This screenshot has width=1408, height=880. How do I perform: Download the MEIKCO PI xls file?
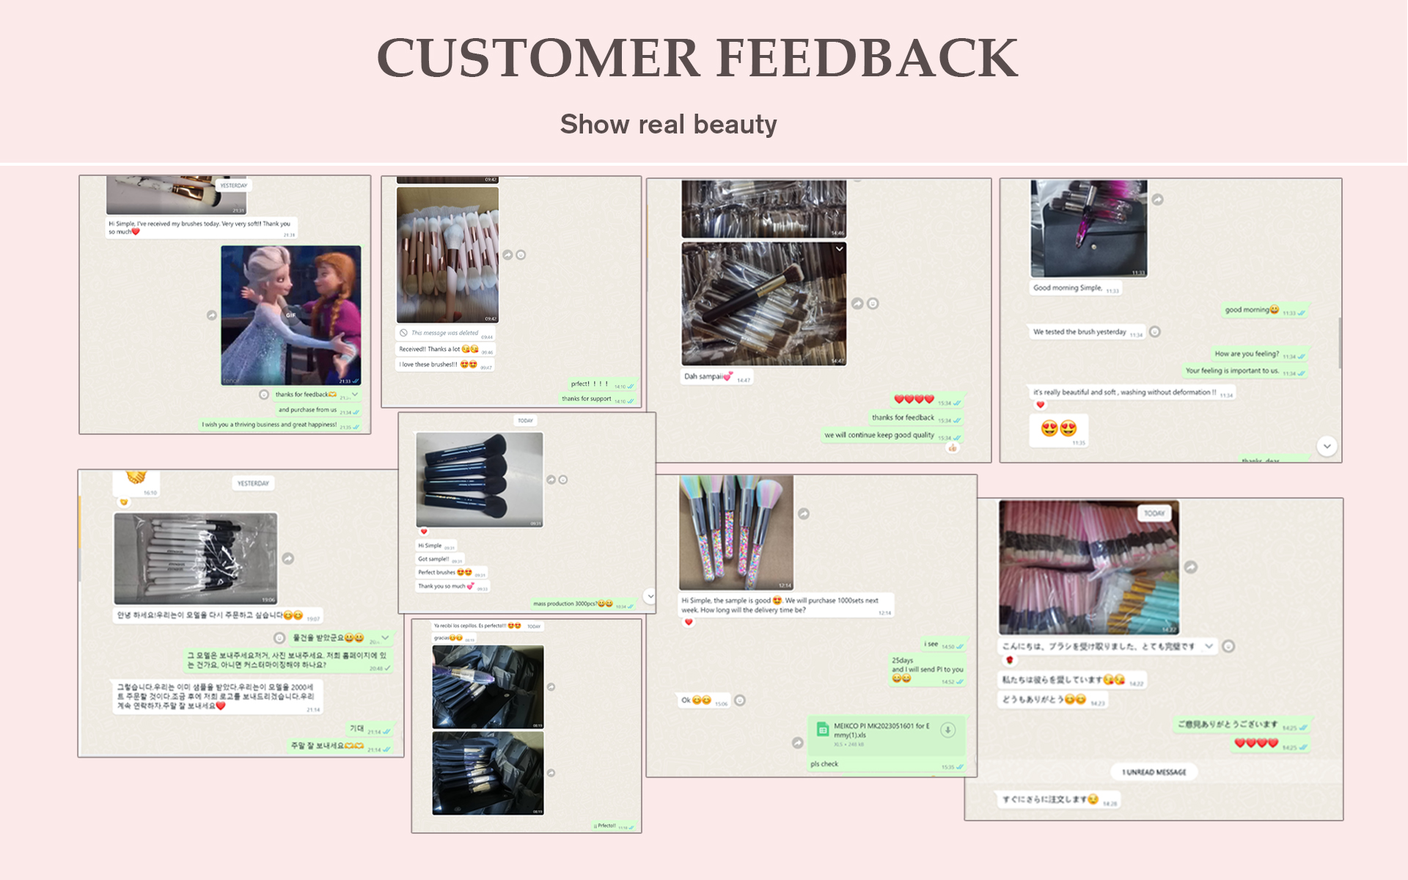947,730
